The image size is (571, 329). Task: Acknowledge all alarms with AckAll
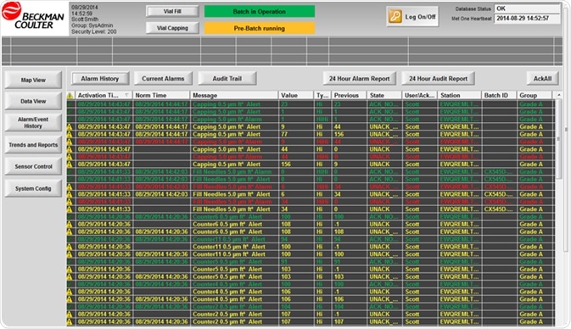tap(543, 79)
